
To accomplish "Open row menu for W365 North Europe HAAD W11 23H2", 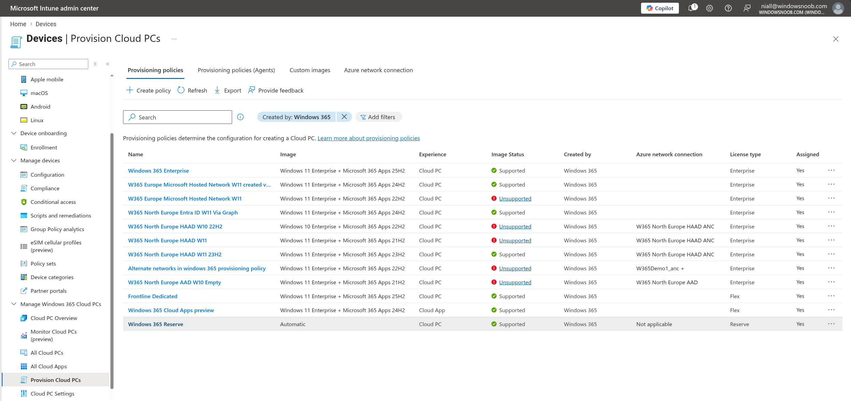I will click(832, 254).
